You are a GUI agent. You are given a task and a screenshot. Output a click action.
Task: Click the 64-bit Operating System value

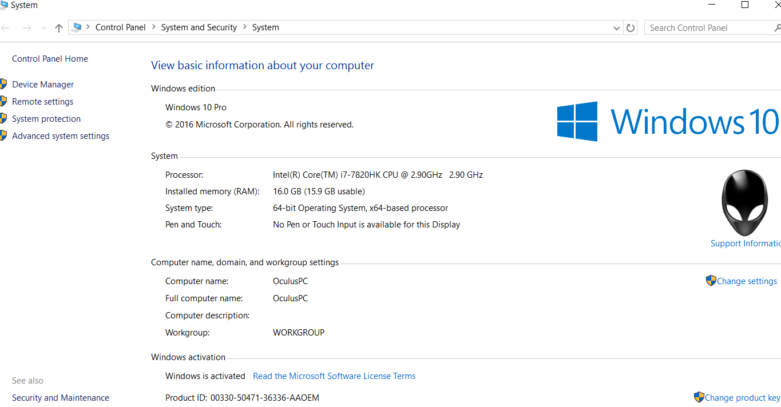coord(360,208)
